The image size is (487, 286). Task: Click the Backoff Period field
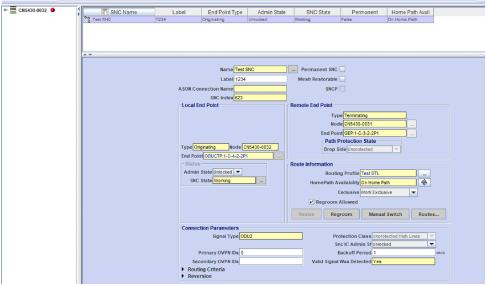(404, 252)
